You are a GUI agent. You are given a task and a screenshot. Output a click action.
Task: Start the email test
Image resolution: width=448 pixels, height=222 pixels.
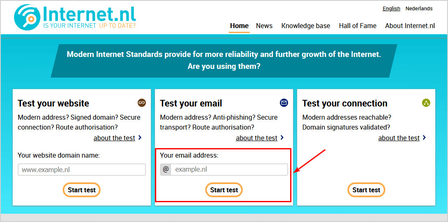[x=224, y=190]
